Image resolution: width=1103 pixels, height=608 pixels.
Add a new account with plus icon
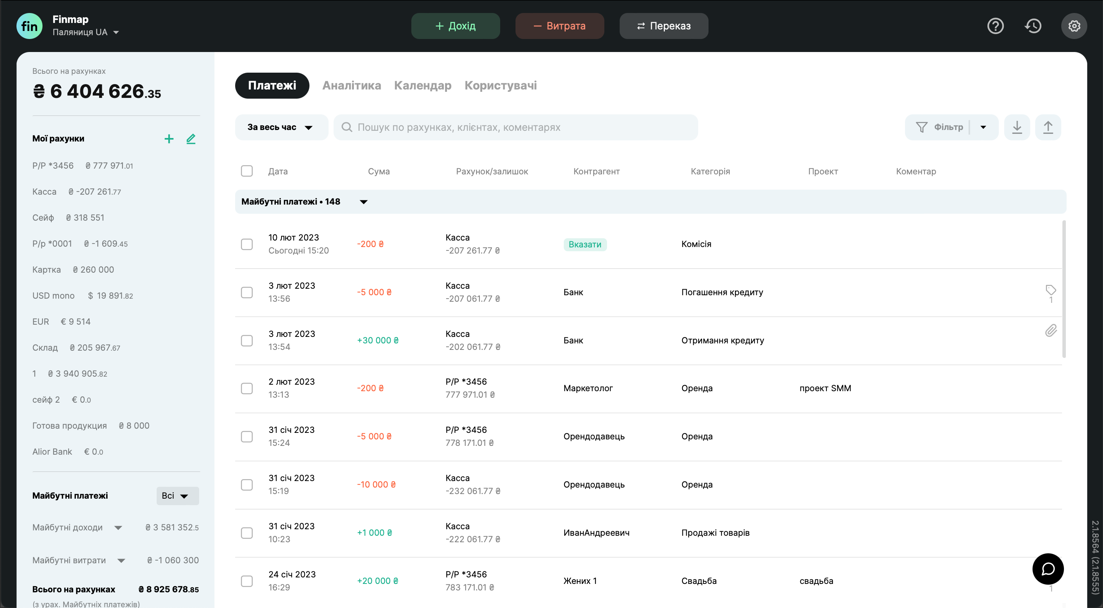coord(169,138)
